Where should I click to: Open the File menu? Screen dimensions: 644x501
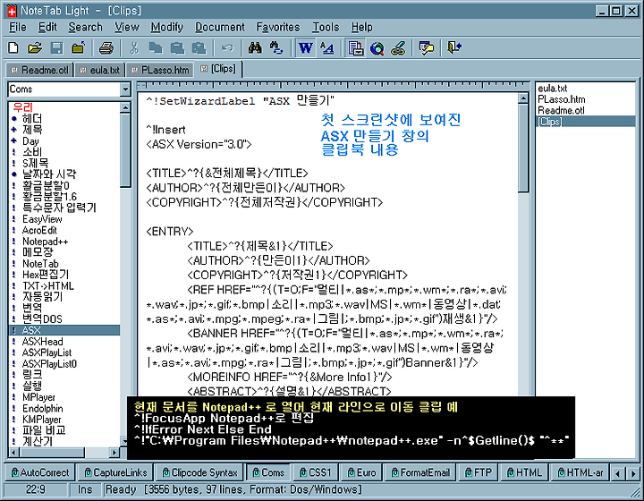[18, 27]
